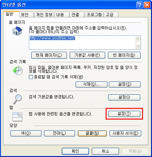152x157 pixels.
Task: Click the help question mark button
Action: (140, 5)
